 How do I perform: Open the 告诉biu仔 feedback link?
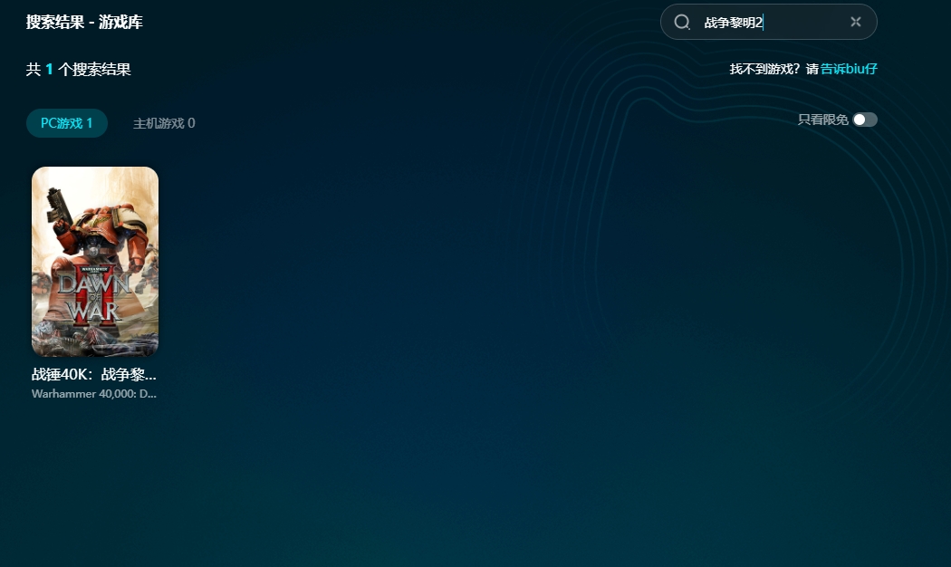849,69
